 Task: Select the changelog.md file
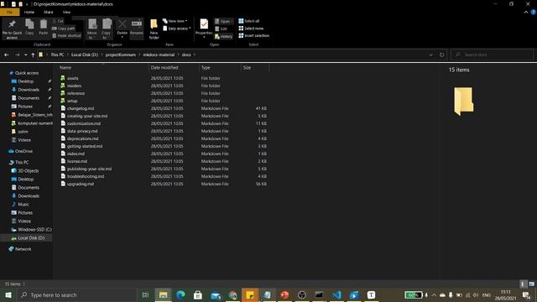point(81,108)
